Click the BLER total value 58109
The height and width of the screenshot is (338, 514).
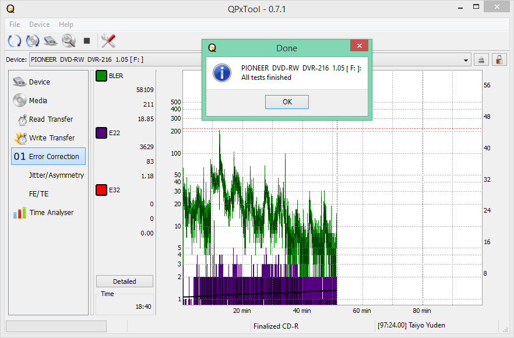[x=145, y=90]
